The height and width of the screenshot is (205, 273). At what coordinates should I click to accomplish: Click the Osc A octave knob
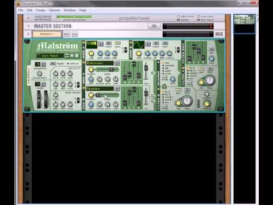tap(100, 79)
